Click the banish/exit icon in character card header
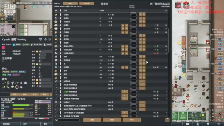 click(50, 39)
